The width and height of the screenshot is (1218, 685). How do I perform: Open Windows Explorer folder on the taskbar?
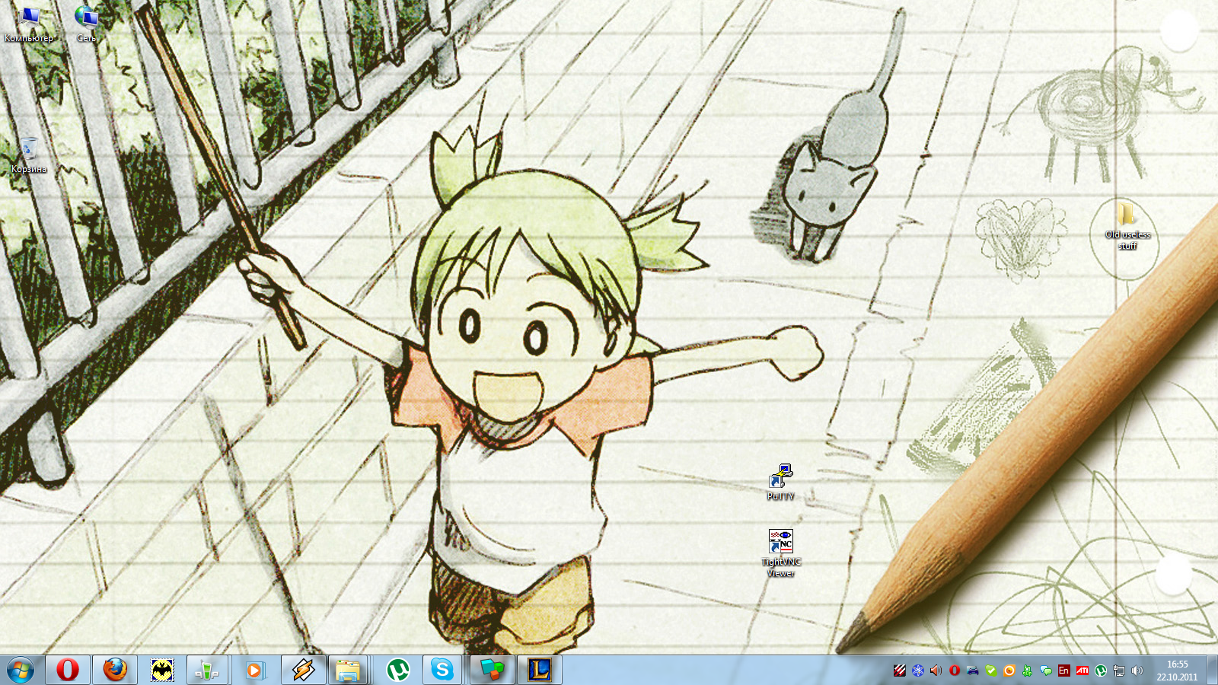coord(349,670)
